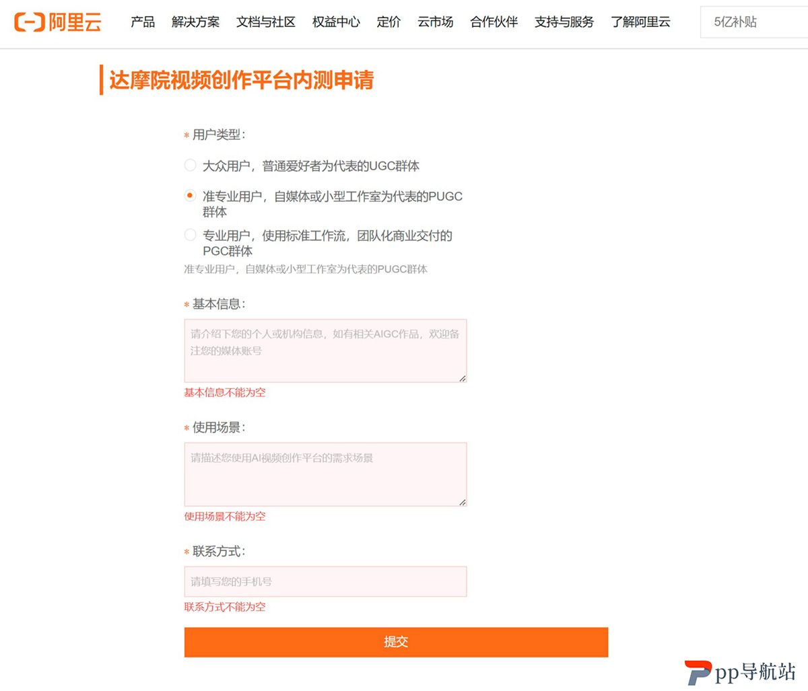Screen dimensions: 808x691
Task: Click the Alibaba Cloud (阿里云) logo
Action: point(58,22)
